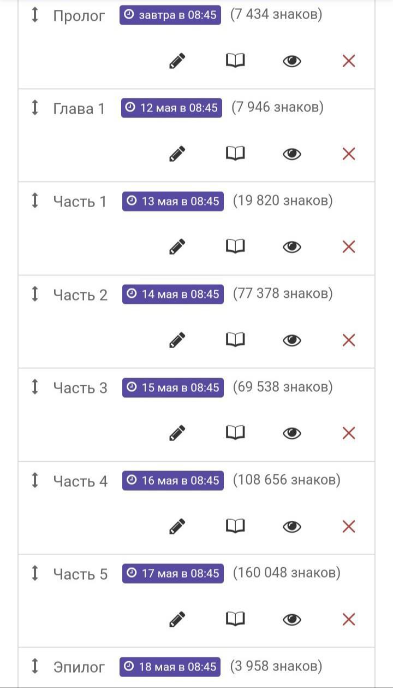Edit the Пролог chapter with pencil icon
The width and height of the screenshot is (393, 688).
[177, 61]
